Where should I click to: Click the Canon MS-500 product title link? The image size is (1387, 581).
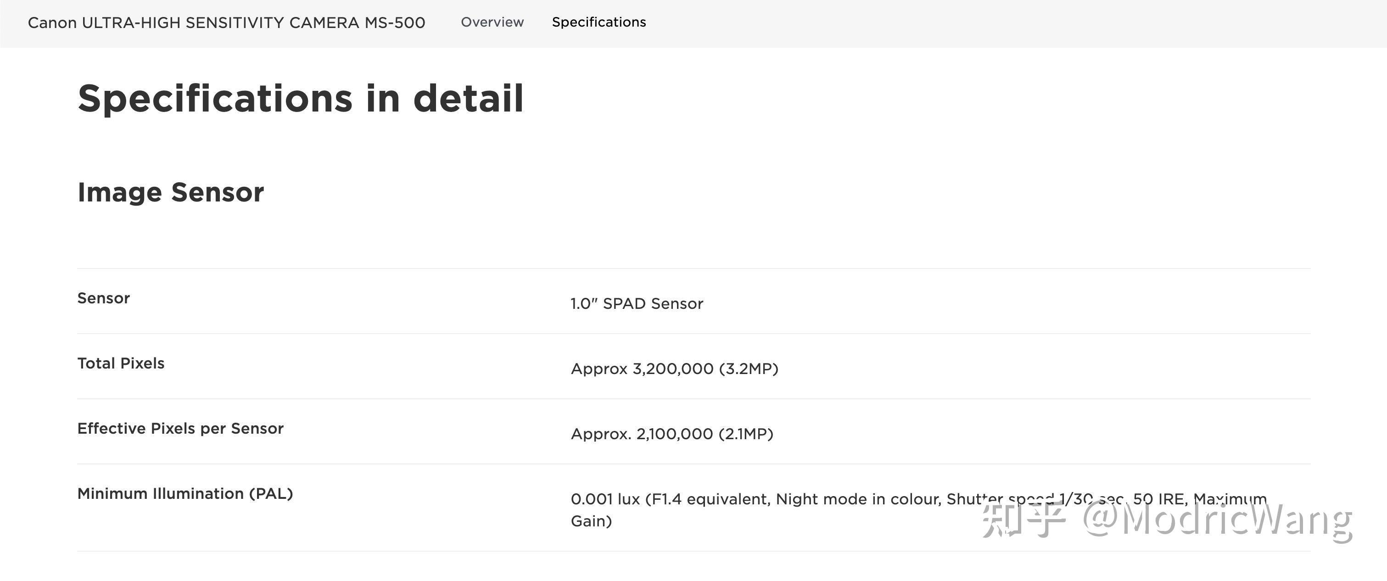(x=226, y=22)
